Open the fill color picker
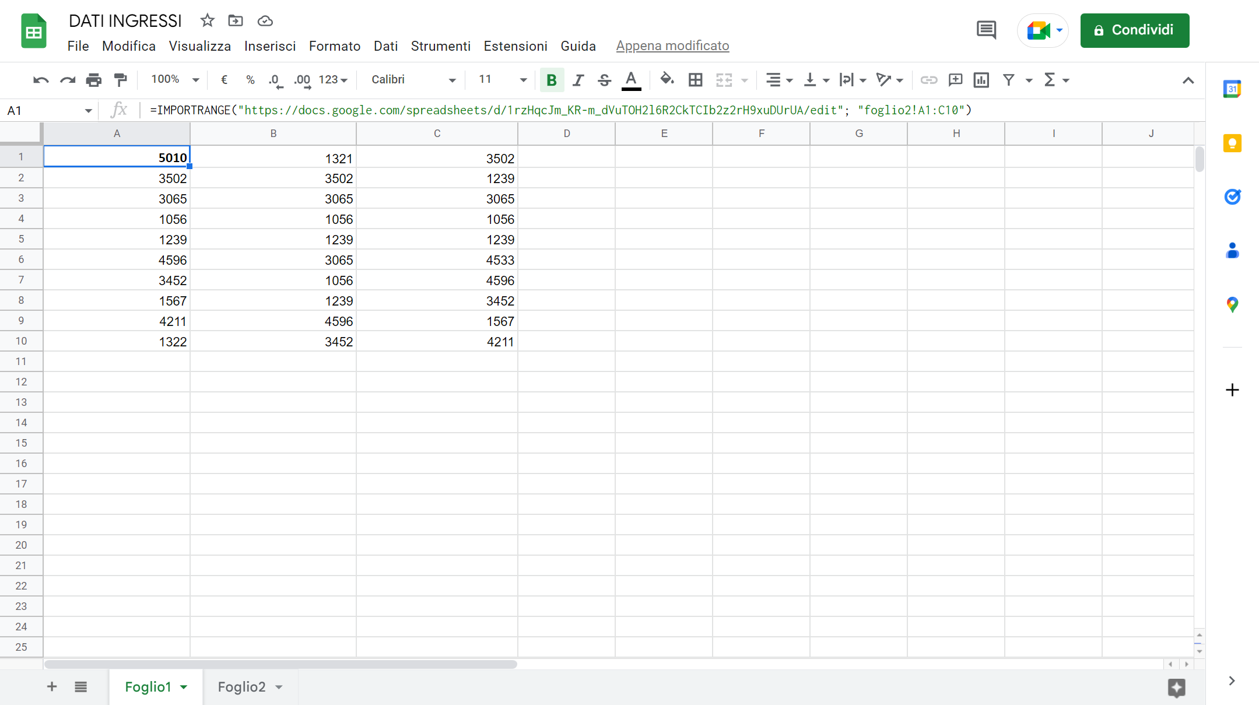Image resolution: width=1259 pixels, height=705 pixels. [667, 80]
